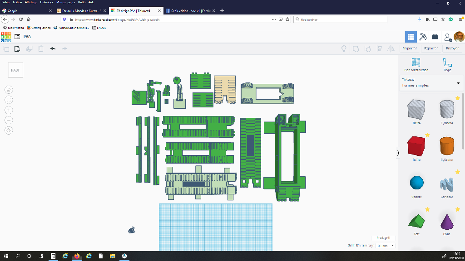Select the Plan construction workplane tool
The height and width of the screenshot is (261, 465).
(416, 64)
